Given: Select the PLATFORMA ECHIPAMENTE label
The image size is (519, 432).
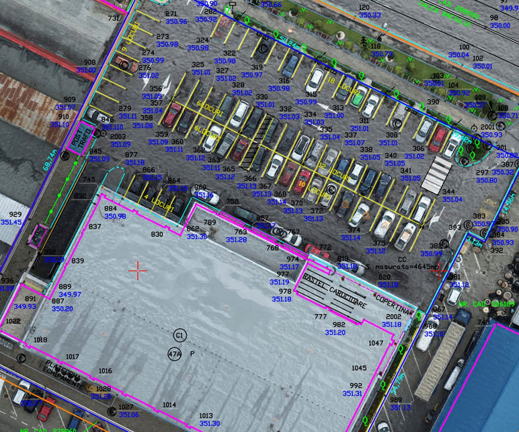Looking at the screenshot, I should 63,374.
